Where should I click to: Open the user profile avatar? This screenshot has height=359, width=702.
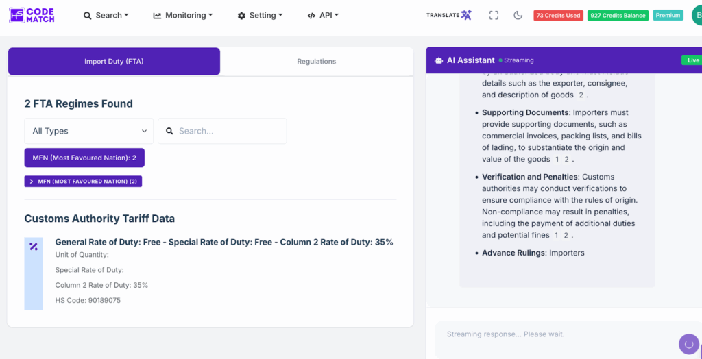[695, 15]
